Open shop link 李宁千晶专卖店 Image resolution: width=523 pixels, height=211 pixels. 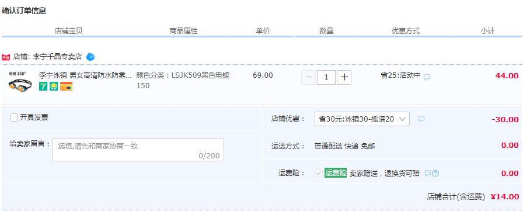point(57,57)
